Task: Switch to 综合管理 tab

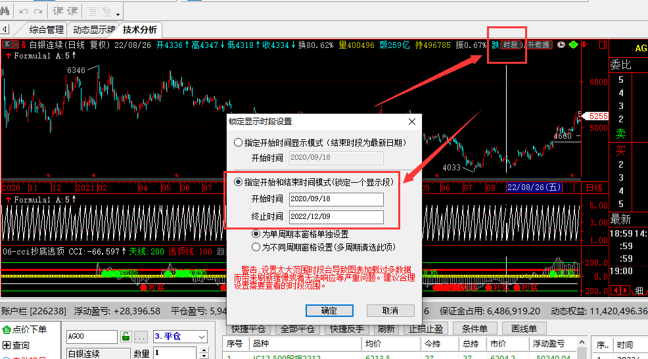Action: pos(46,30)
